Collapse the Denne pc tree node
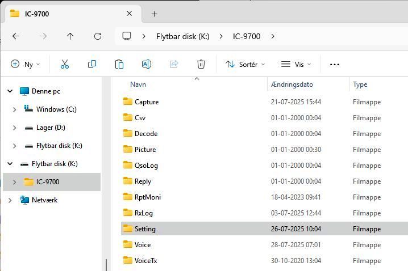 point(10,91)
